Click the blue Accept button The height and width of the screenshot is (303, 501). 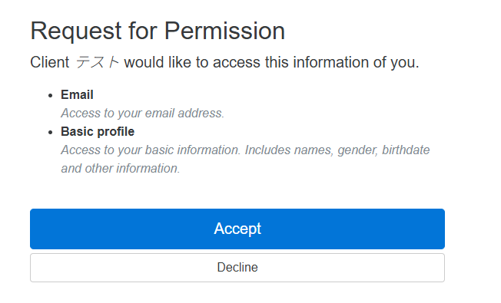(237, 229)
